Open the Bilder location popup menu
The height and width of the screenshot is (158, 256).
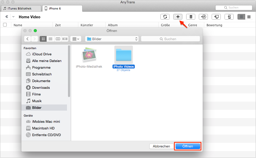pos(112,39)
